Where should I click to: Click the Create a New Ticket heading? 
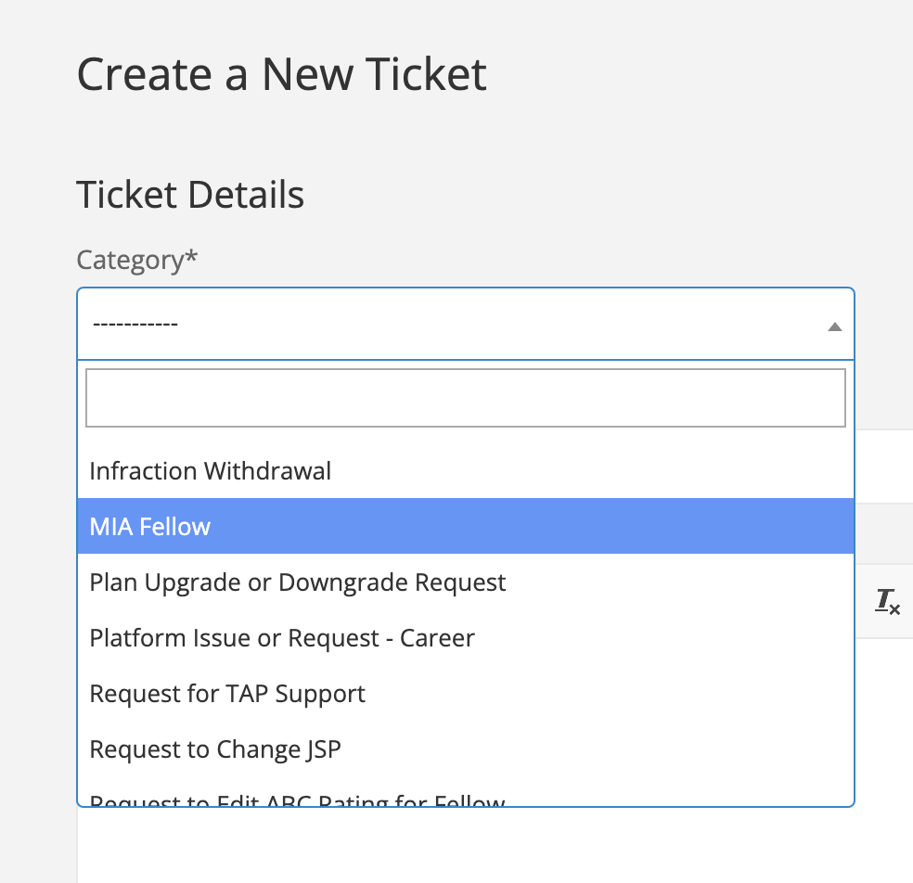(x=281, y=74)
